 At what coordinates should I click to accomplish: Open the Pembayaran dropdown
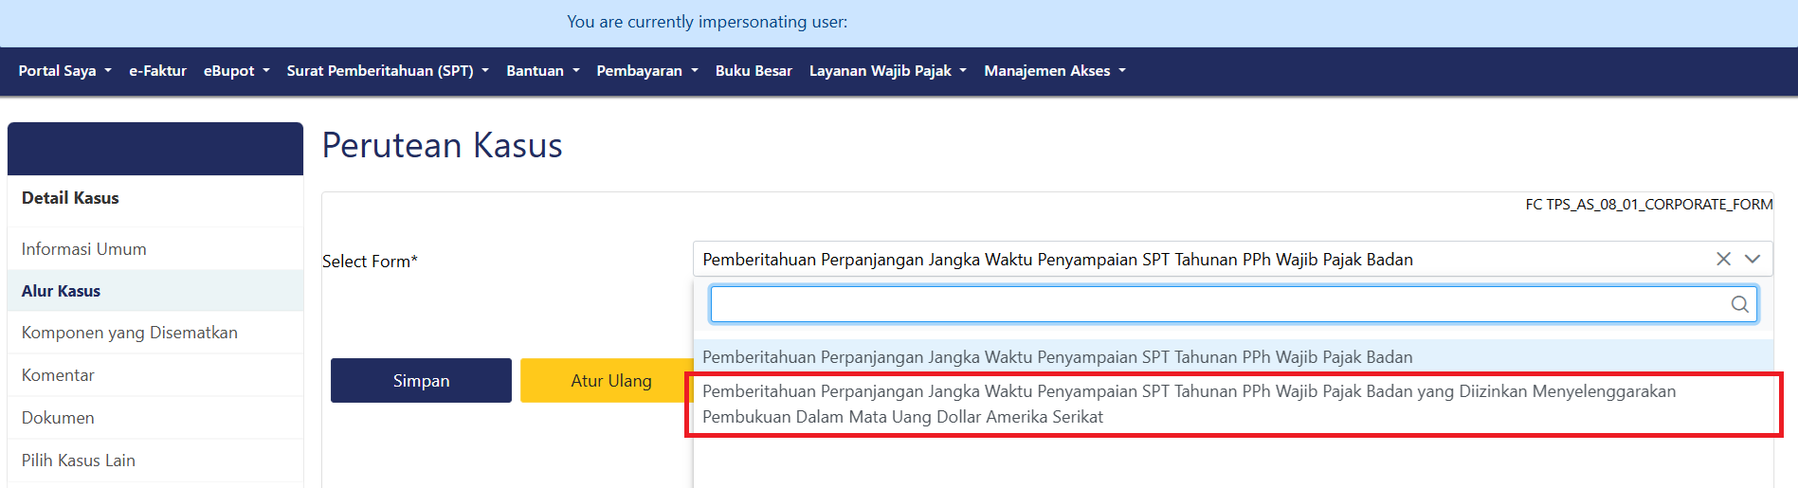point(646,71)
